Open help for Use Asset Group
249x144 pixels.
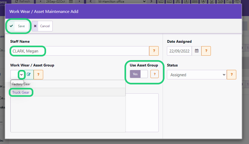coord(154,74)
